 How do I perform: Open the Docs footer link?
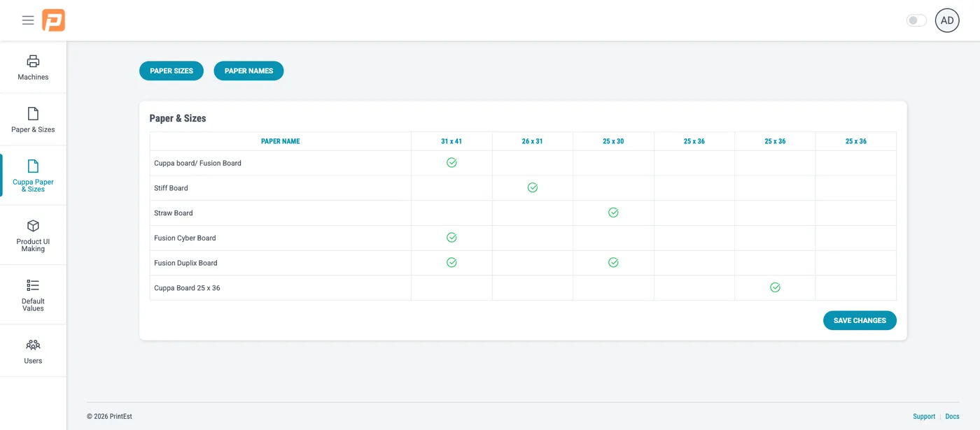(x=952, y=416)
